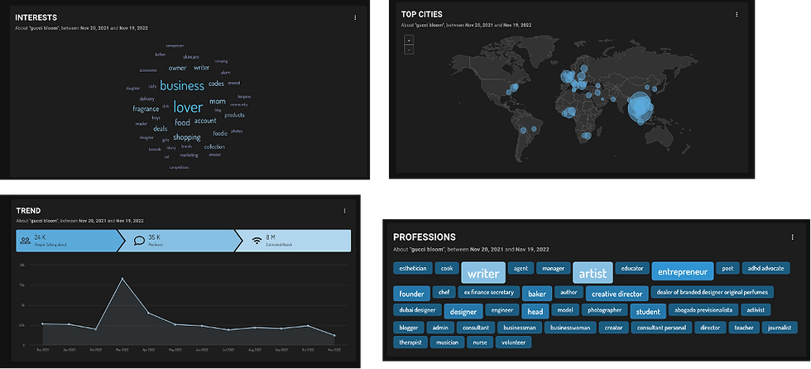
Task: Select the 'activist' profession tag
Action: [756, 309]
